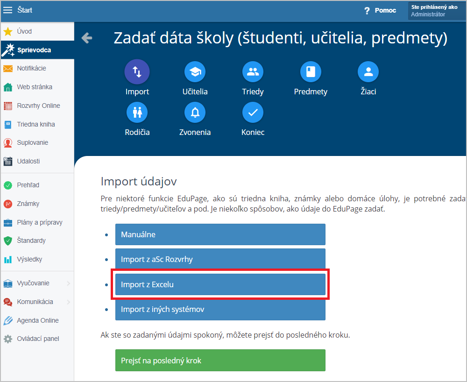Screen dimensions: 467x382
Task: Go to the Žiaci person icon
Action: [368, 72]
